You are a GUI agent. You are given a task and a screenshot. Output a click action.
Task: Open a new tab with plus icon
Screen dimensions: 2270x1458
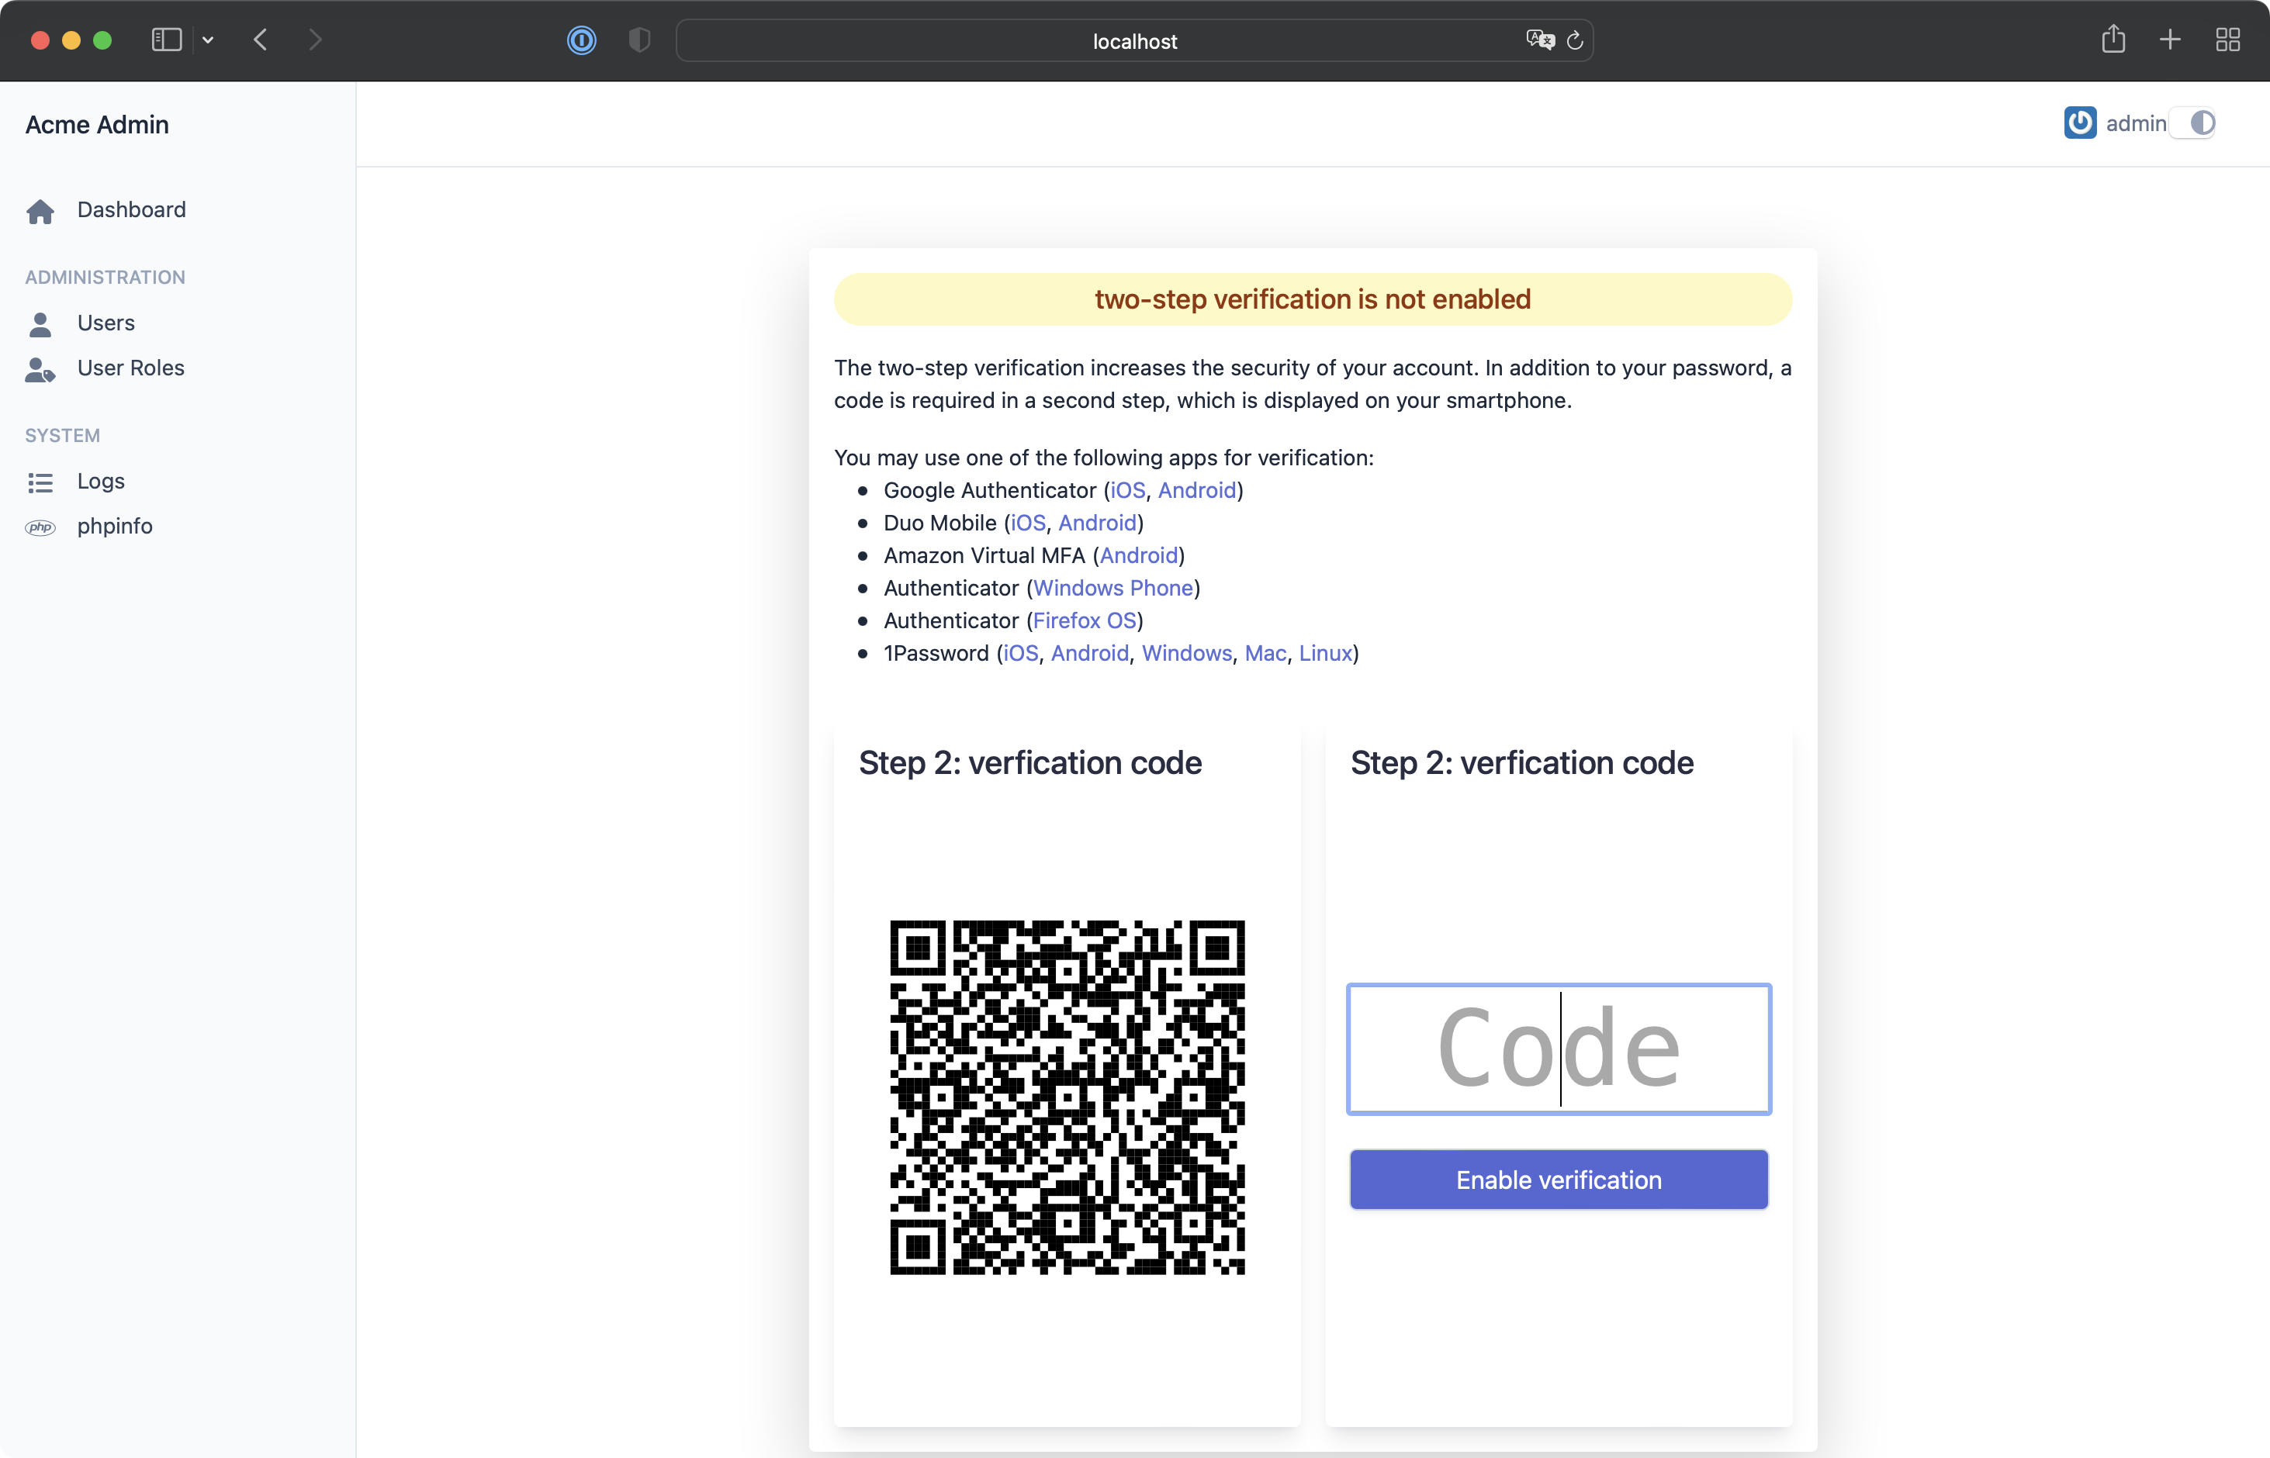pyautogui.click(x=2170, y=40)
